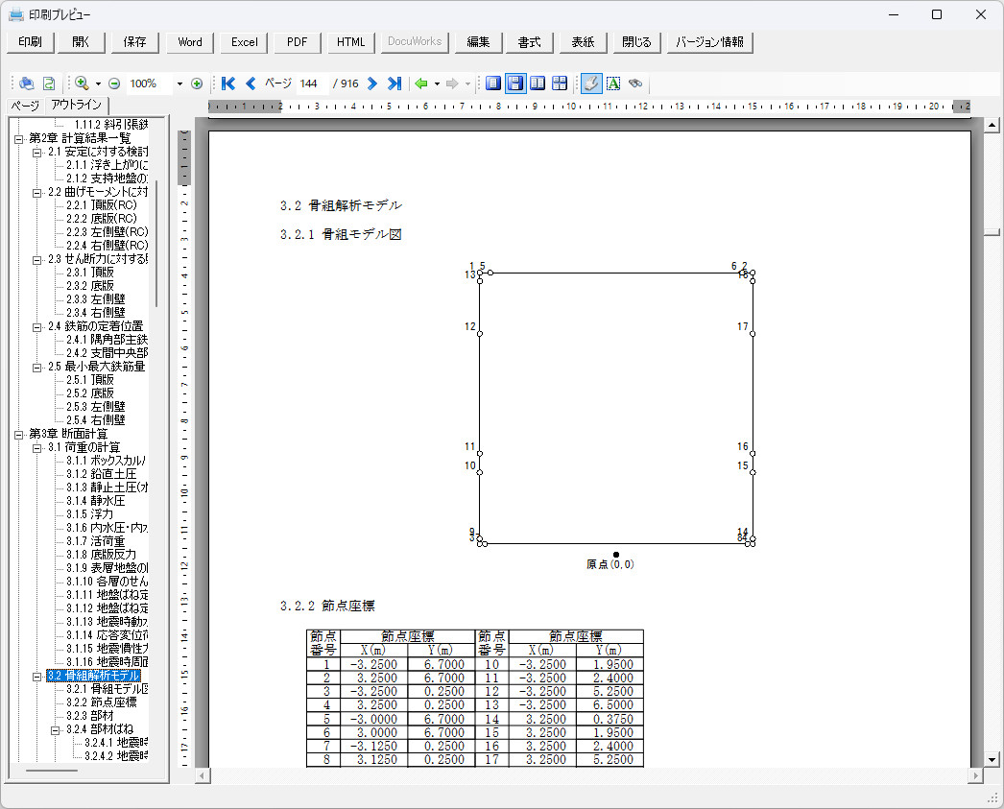Screen dimensions: 1004x809
Task: Switch to the ページ tab
Action: pyautogui.click(x=24, y=106)
